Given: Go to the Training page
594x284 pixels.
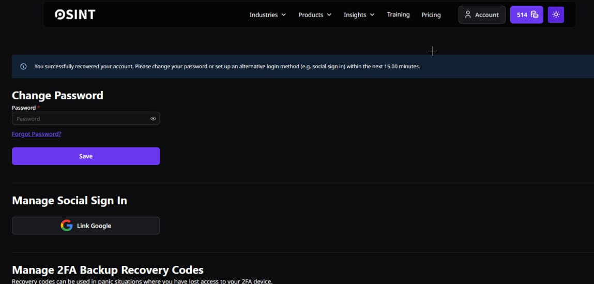Looking at the screenshot, I should point(398,14).
